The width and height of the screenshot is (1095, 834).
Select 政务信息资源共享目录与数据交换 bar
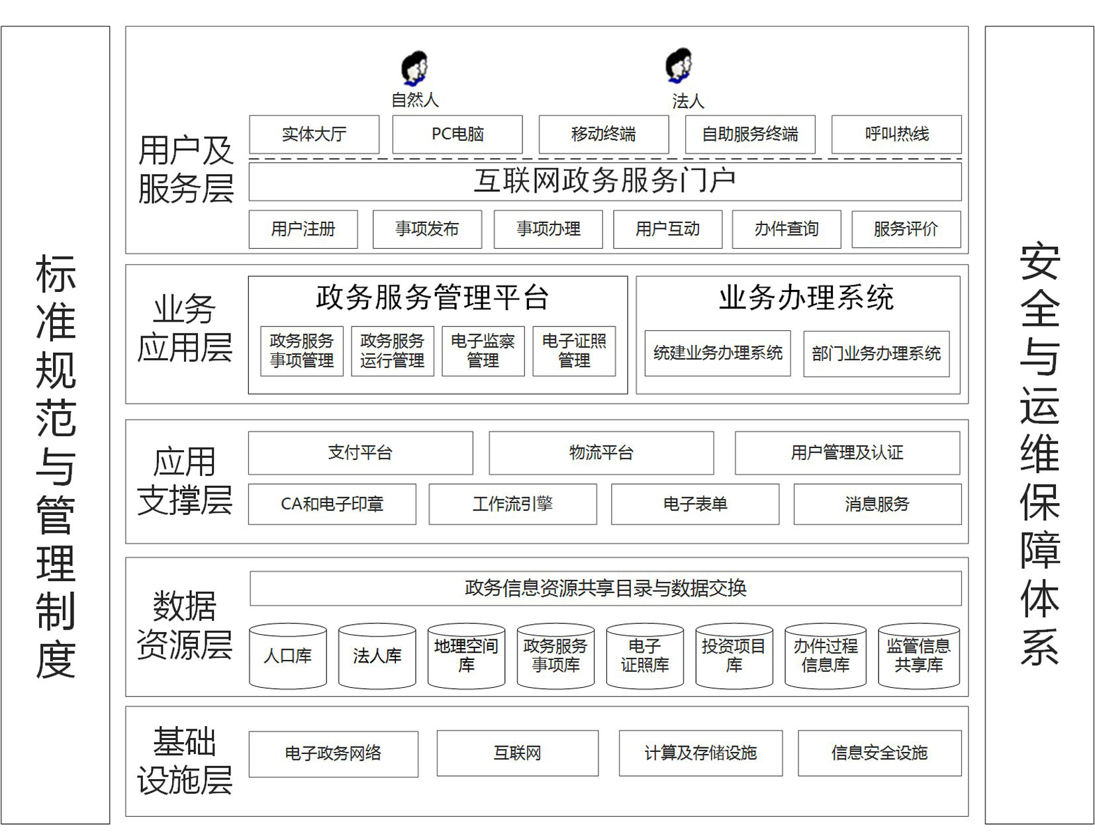coord(605,588)
